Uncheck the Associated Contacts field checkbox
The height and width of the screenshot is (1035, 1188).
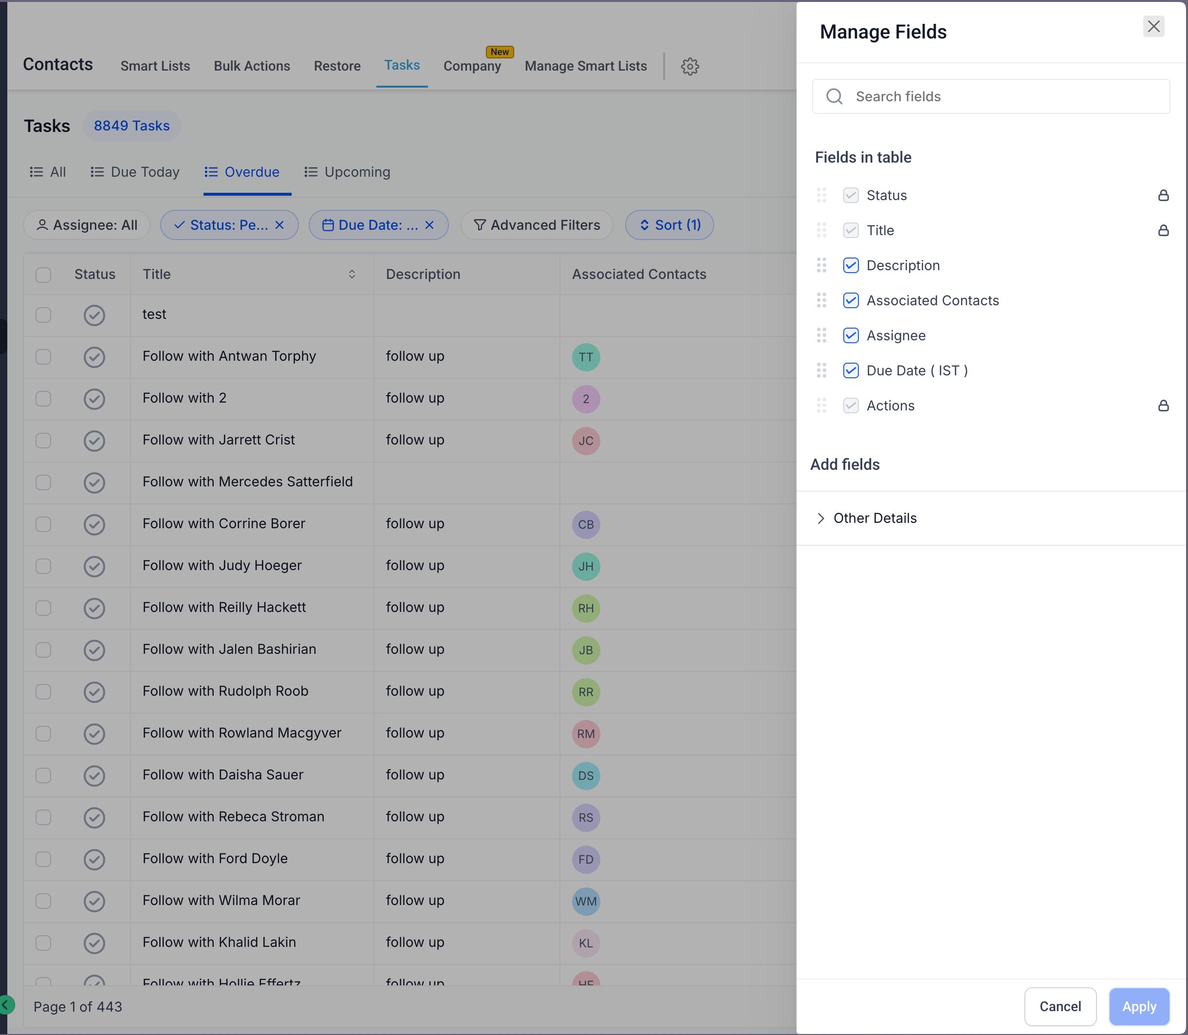(x=850, y=300)
